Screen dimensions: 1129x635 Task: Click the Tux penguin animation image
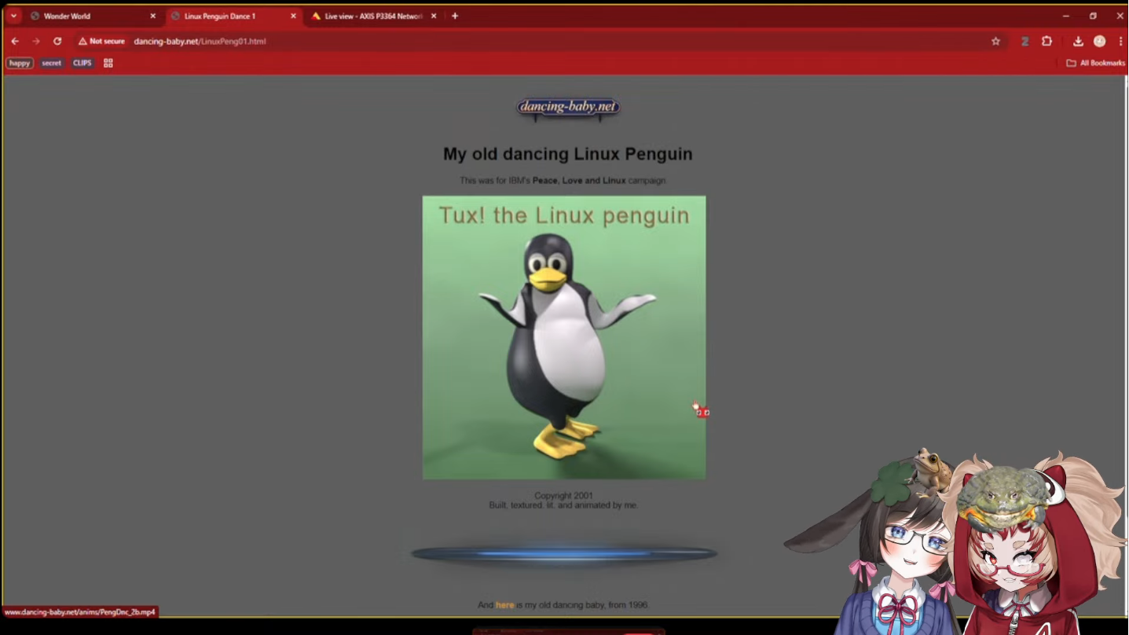click(563, 338)
